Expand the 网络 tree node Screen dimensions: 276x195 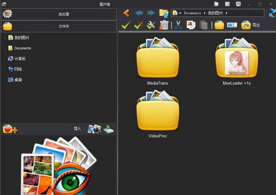[5, 69]
